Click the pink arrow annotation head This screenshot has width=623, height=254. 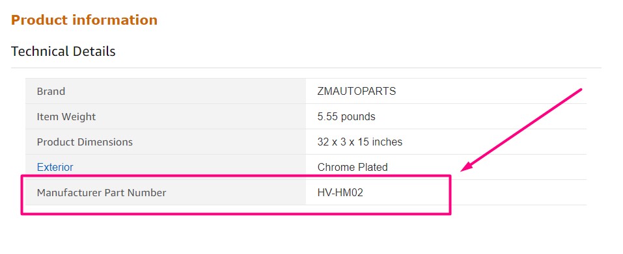pyautogui.click(x=467, y=167)
